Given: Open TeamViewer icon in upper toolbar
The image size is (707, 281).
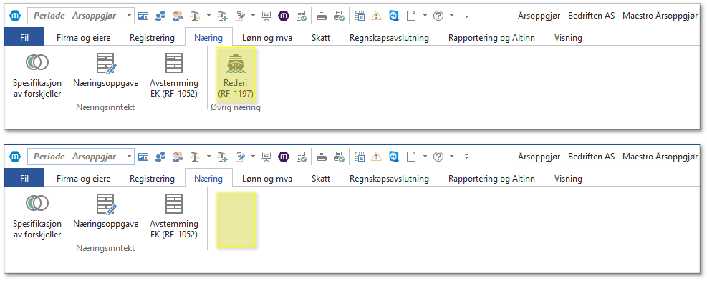Looking at the screenshot, I should 394,16.
